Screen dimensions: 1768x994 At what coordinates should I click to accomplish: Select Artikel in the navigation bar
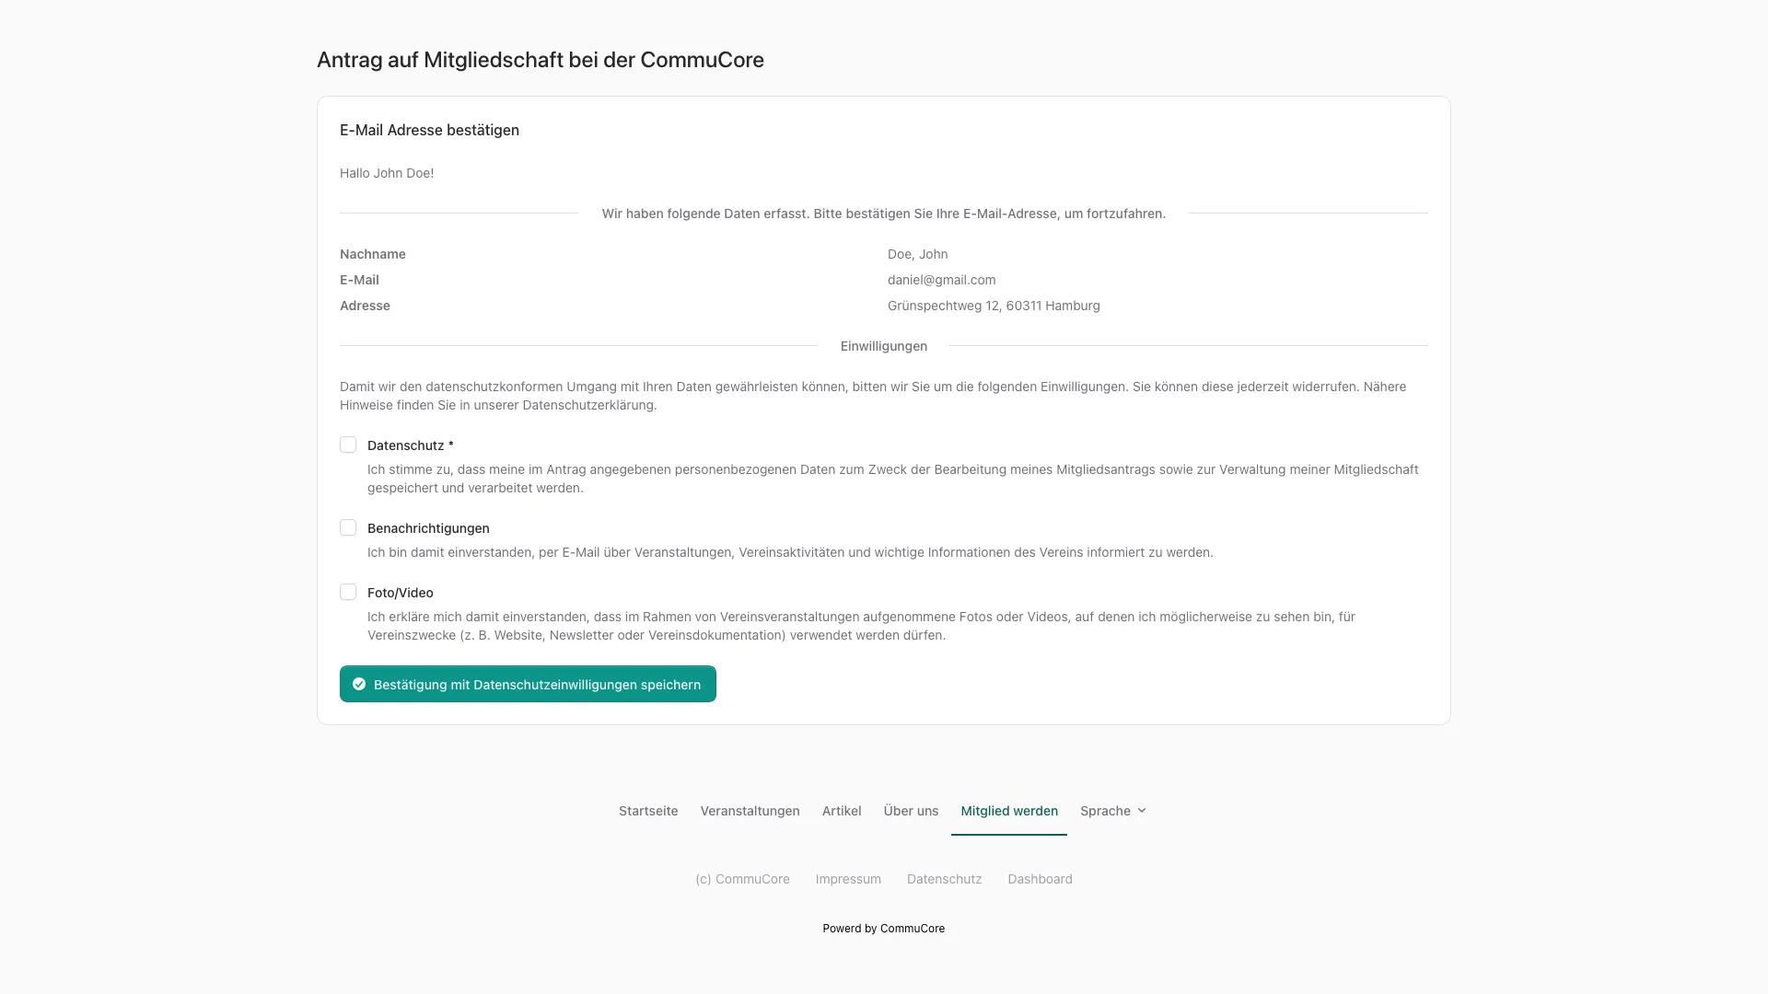tap(842, 811)
